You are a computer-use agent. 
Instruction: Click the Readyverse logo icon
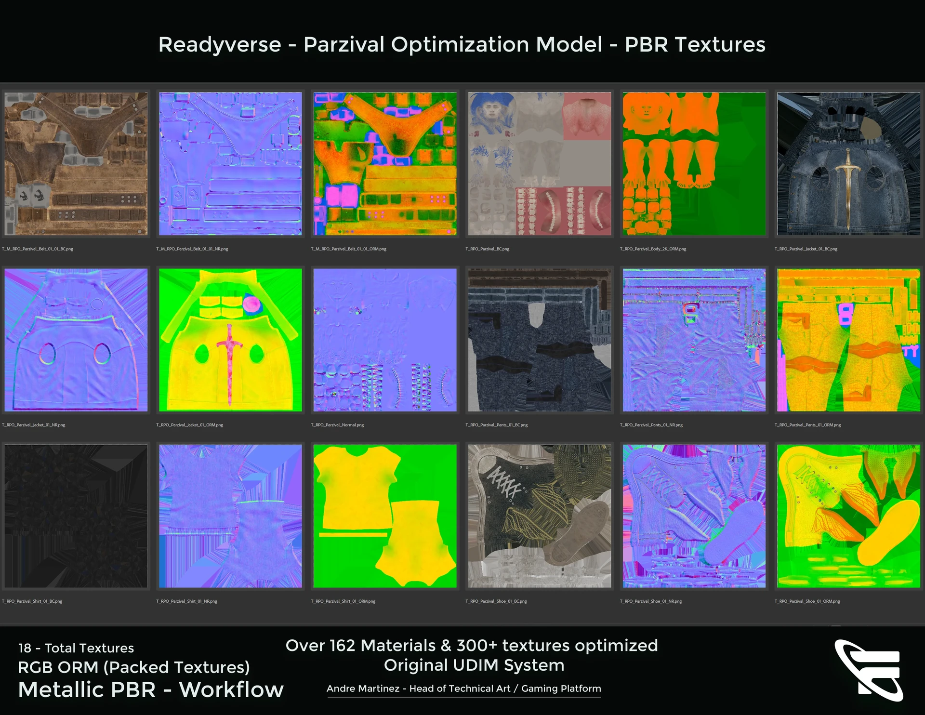(869, 671)
